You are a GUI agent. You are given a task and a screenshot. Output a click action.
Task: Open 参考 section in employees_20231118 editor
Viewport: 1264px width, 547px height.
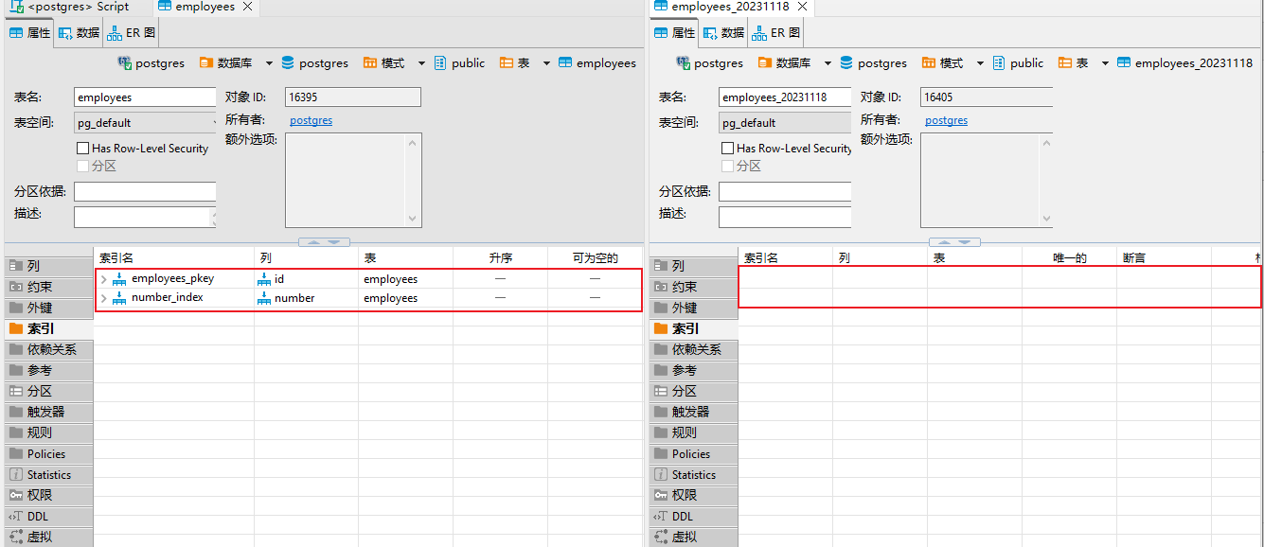(x=692, y=371)
